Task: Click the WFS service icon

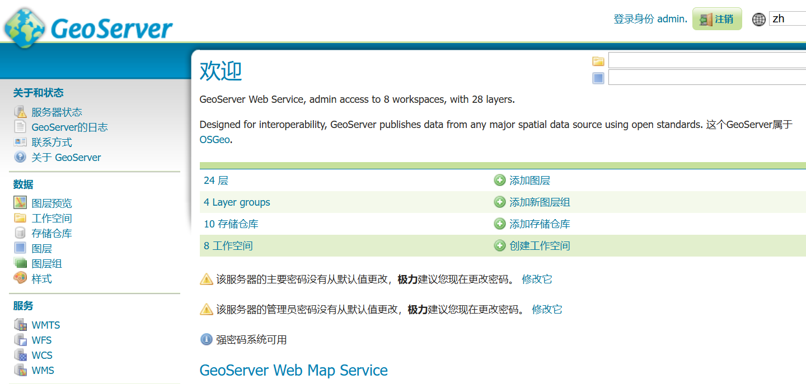Action: (20, 340)
